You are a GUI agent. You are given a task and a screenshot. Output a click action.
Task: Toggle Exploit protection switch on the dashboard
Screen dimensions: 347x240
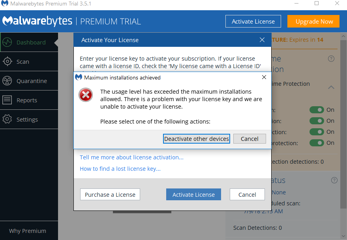pos(317,121)
